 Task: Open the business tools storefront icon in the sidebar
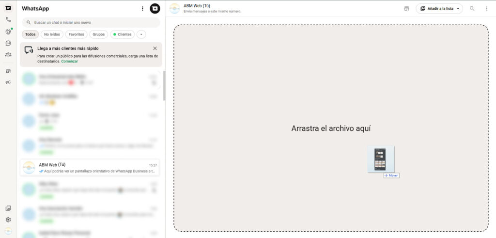[x=8, y=71]
